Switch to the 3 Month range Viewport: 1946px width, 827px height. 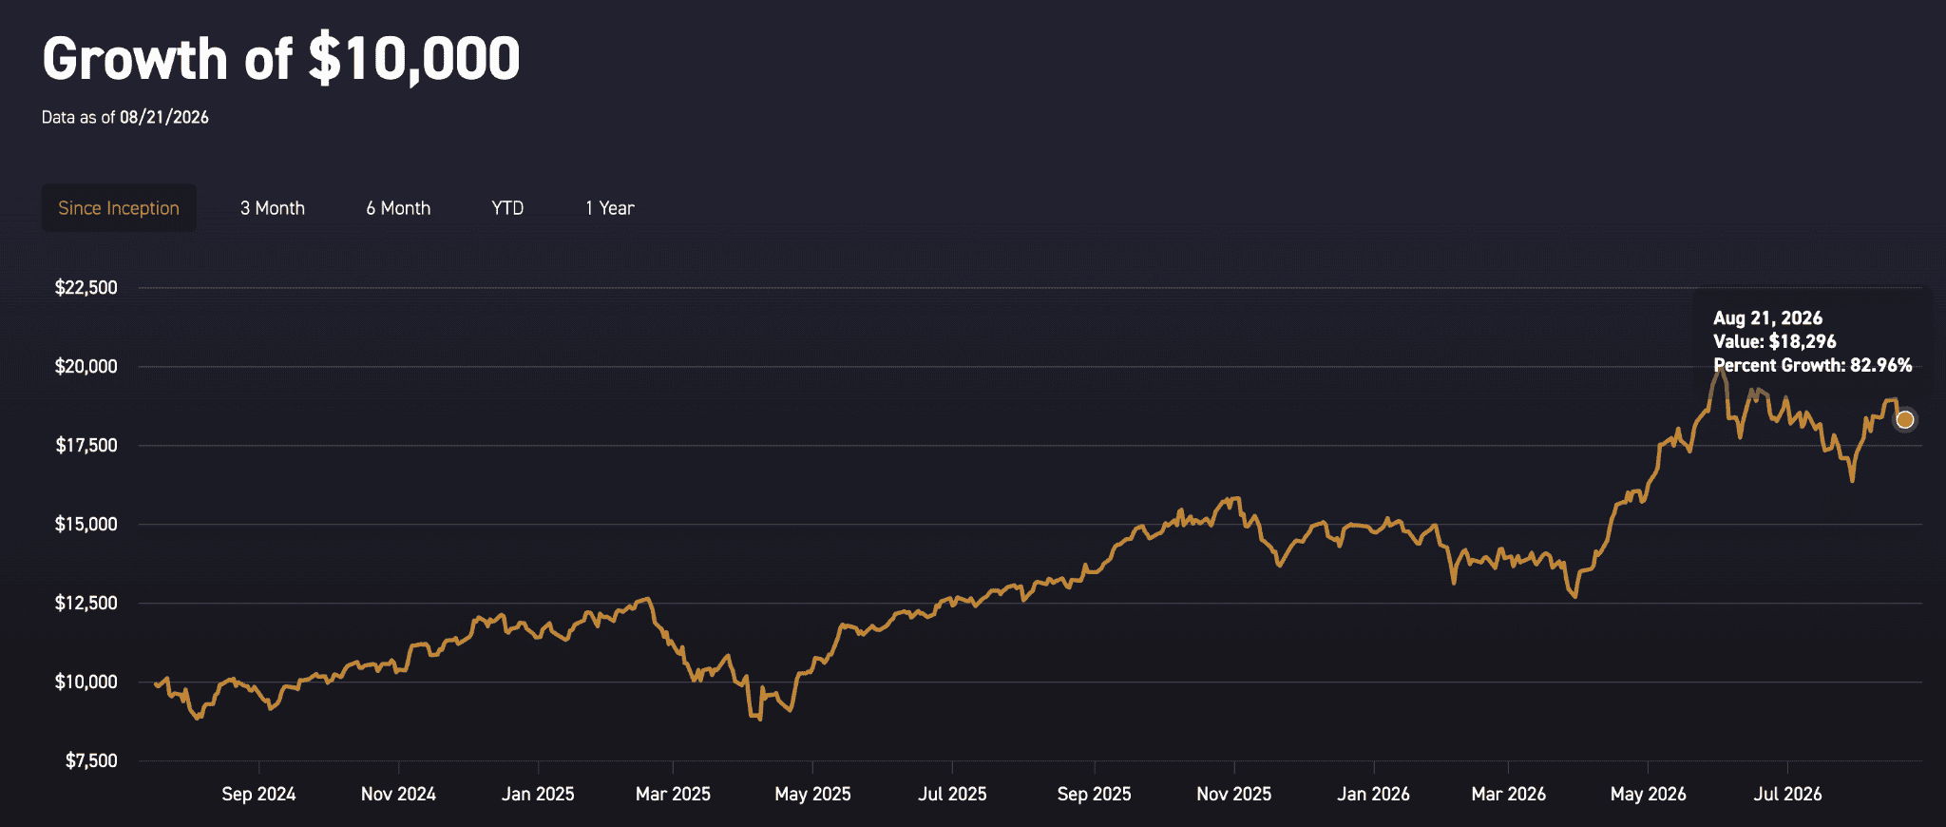[273, 208]
